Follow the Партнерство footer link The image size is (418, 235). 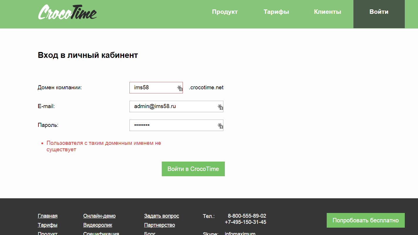pyautogui.click(x=159, y=225)
